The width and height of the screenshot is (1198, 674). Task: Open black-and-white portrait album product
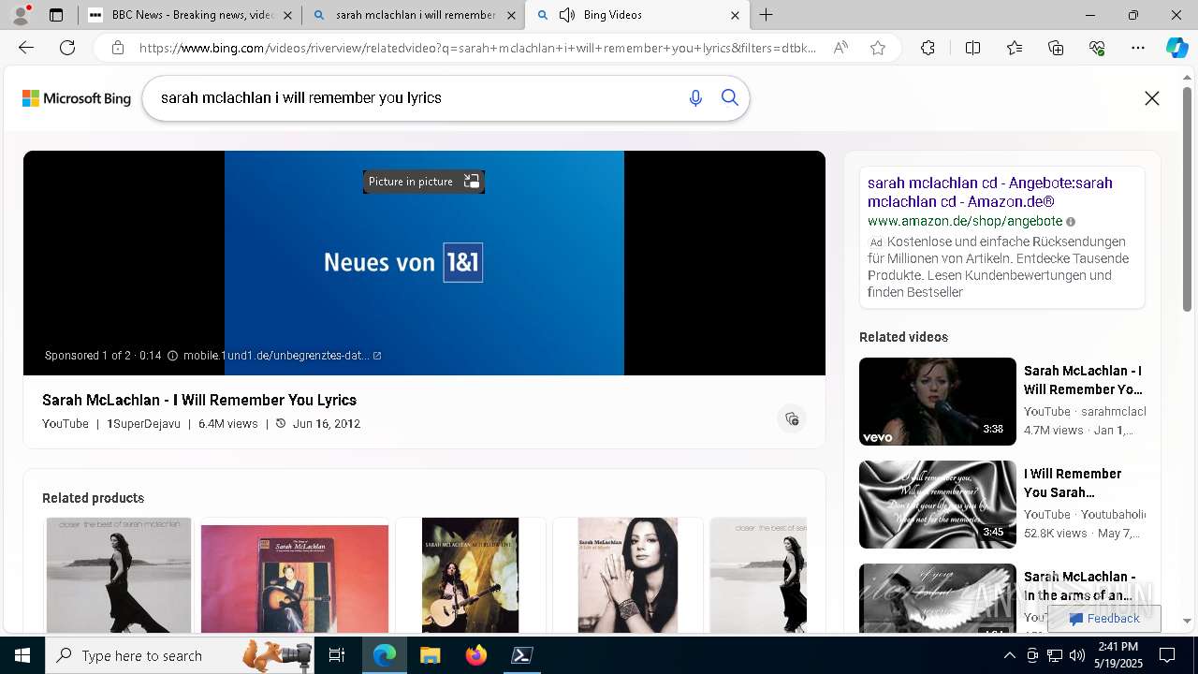[x=627, y=576]
